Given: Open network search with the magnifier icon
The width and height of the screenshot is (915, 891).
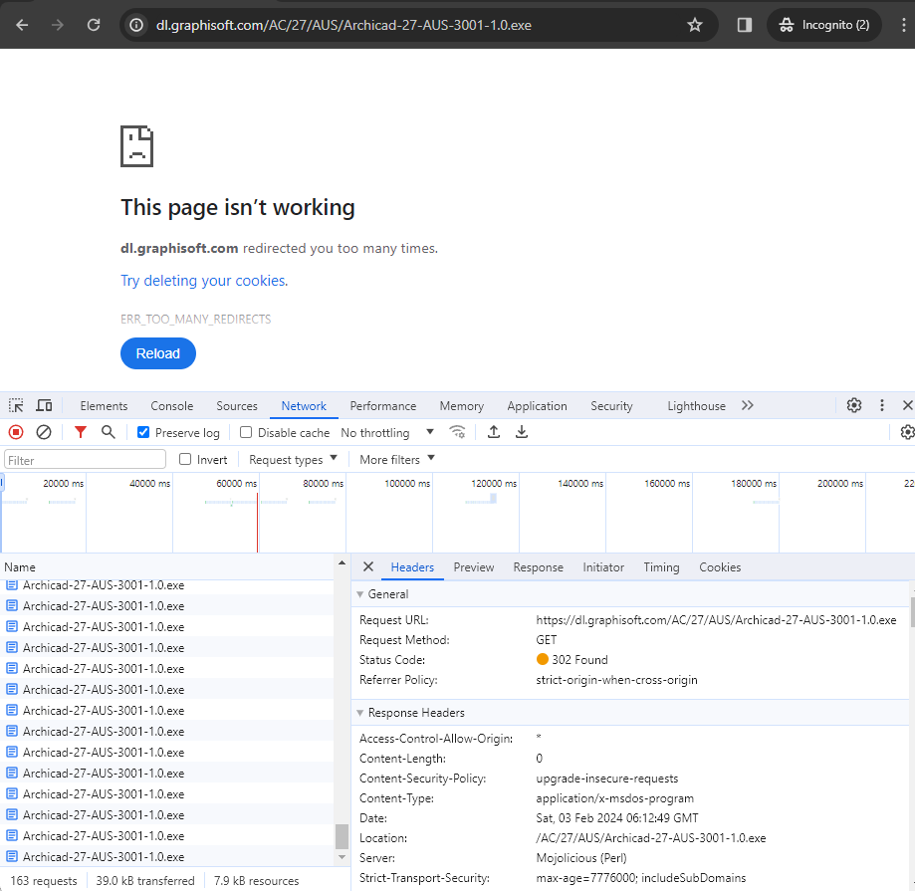Looking at the screenshot, I should tap(108, 432).
